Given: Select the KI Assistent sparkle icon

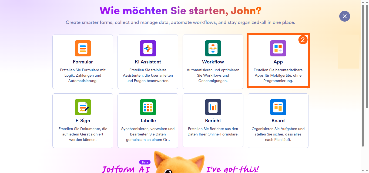Looking at the screenshot, I should tap(148, 48).
